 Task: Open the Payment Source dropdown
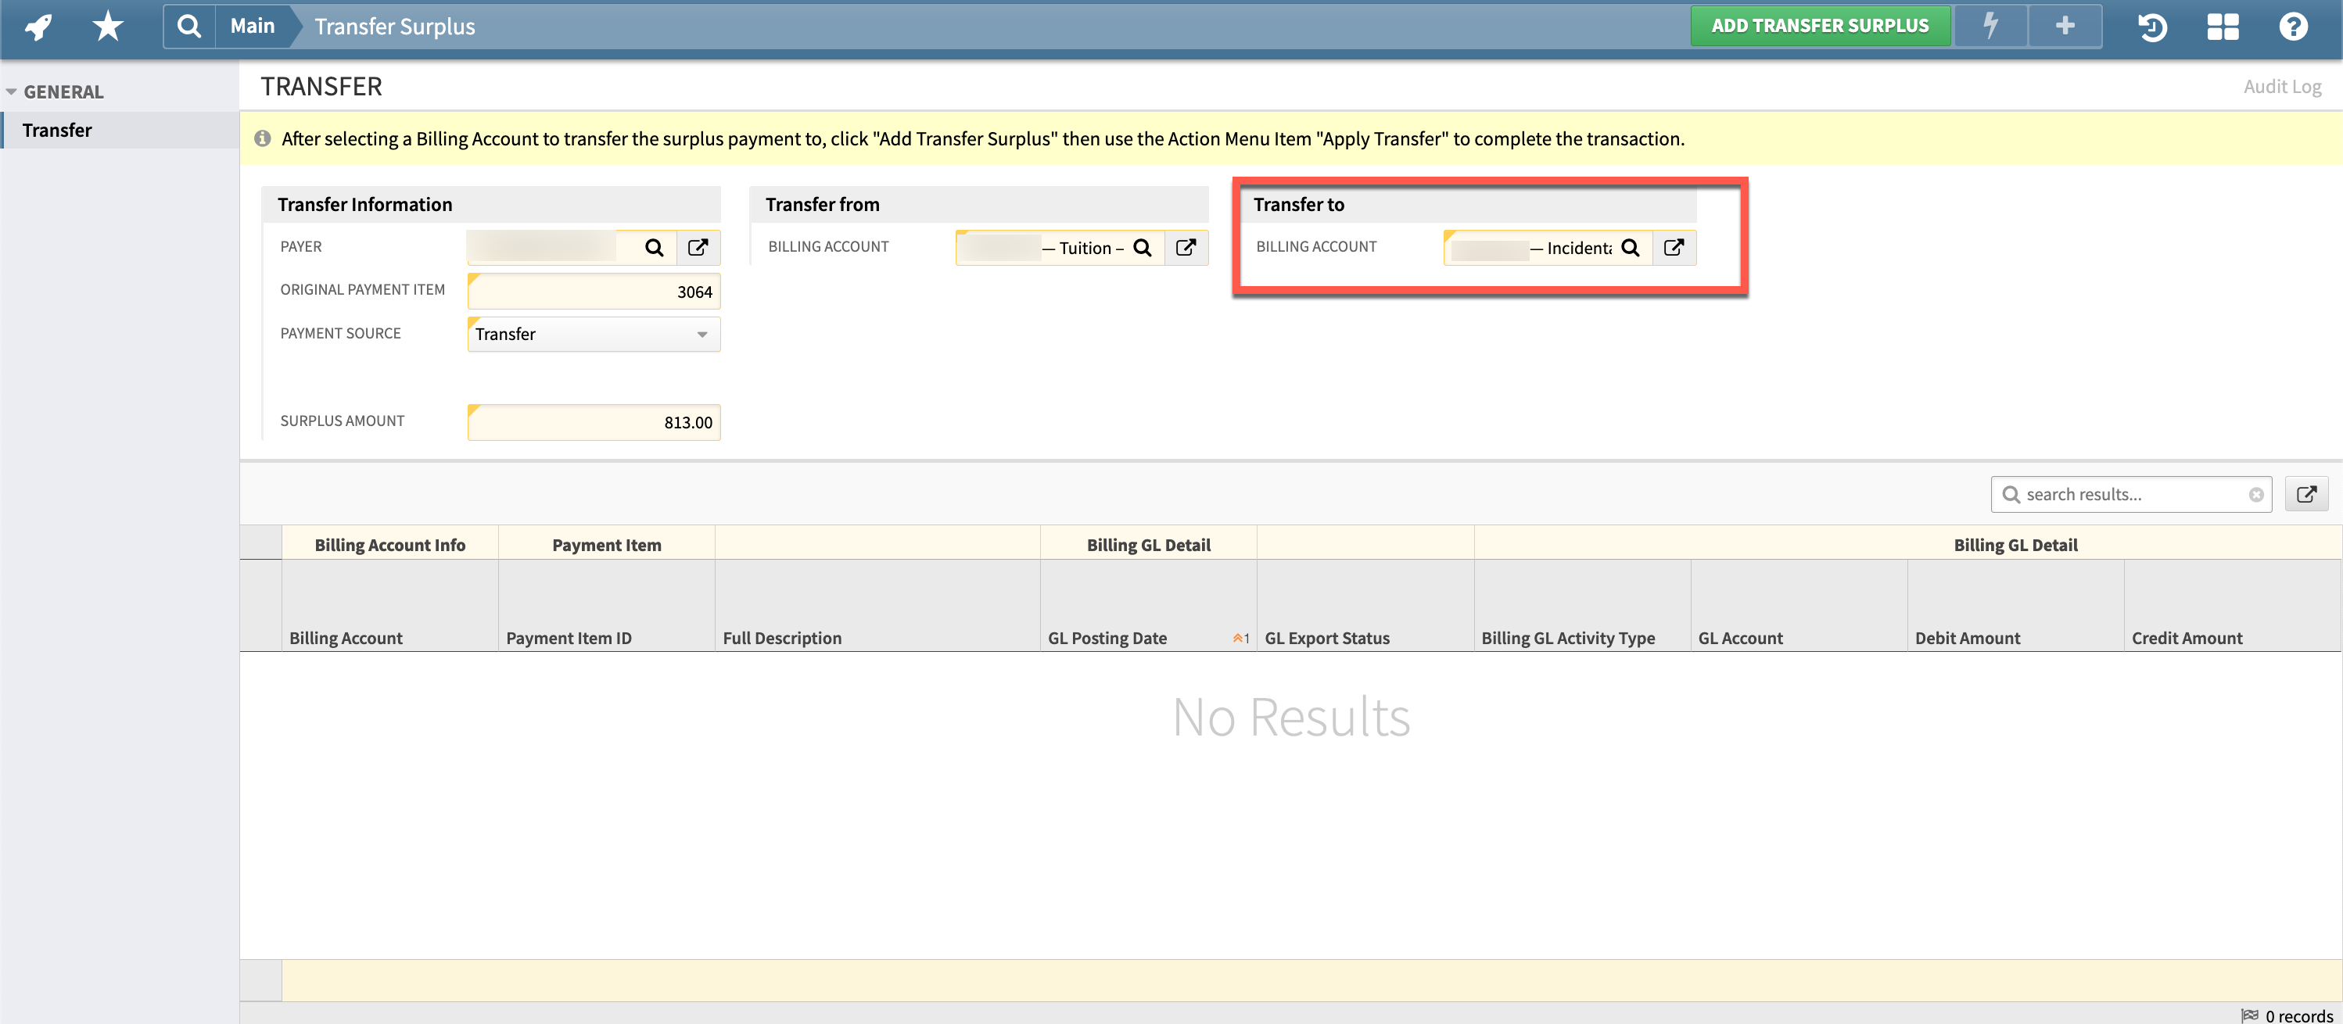(701, 334)
